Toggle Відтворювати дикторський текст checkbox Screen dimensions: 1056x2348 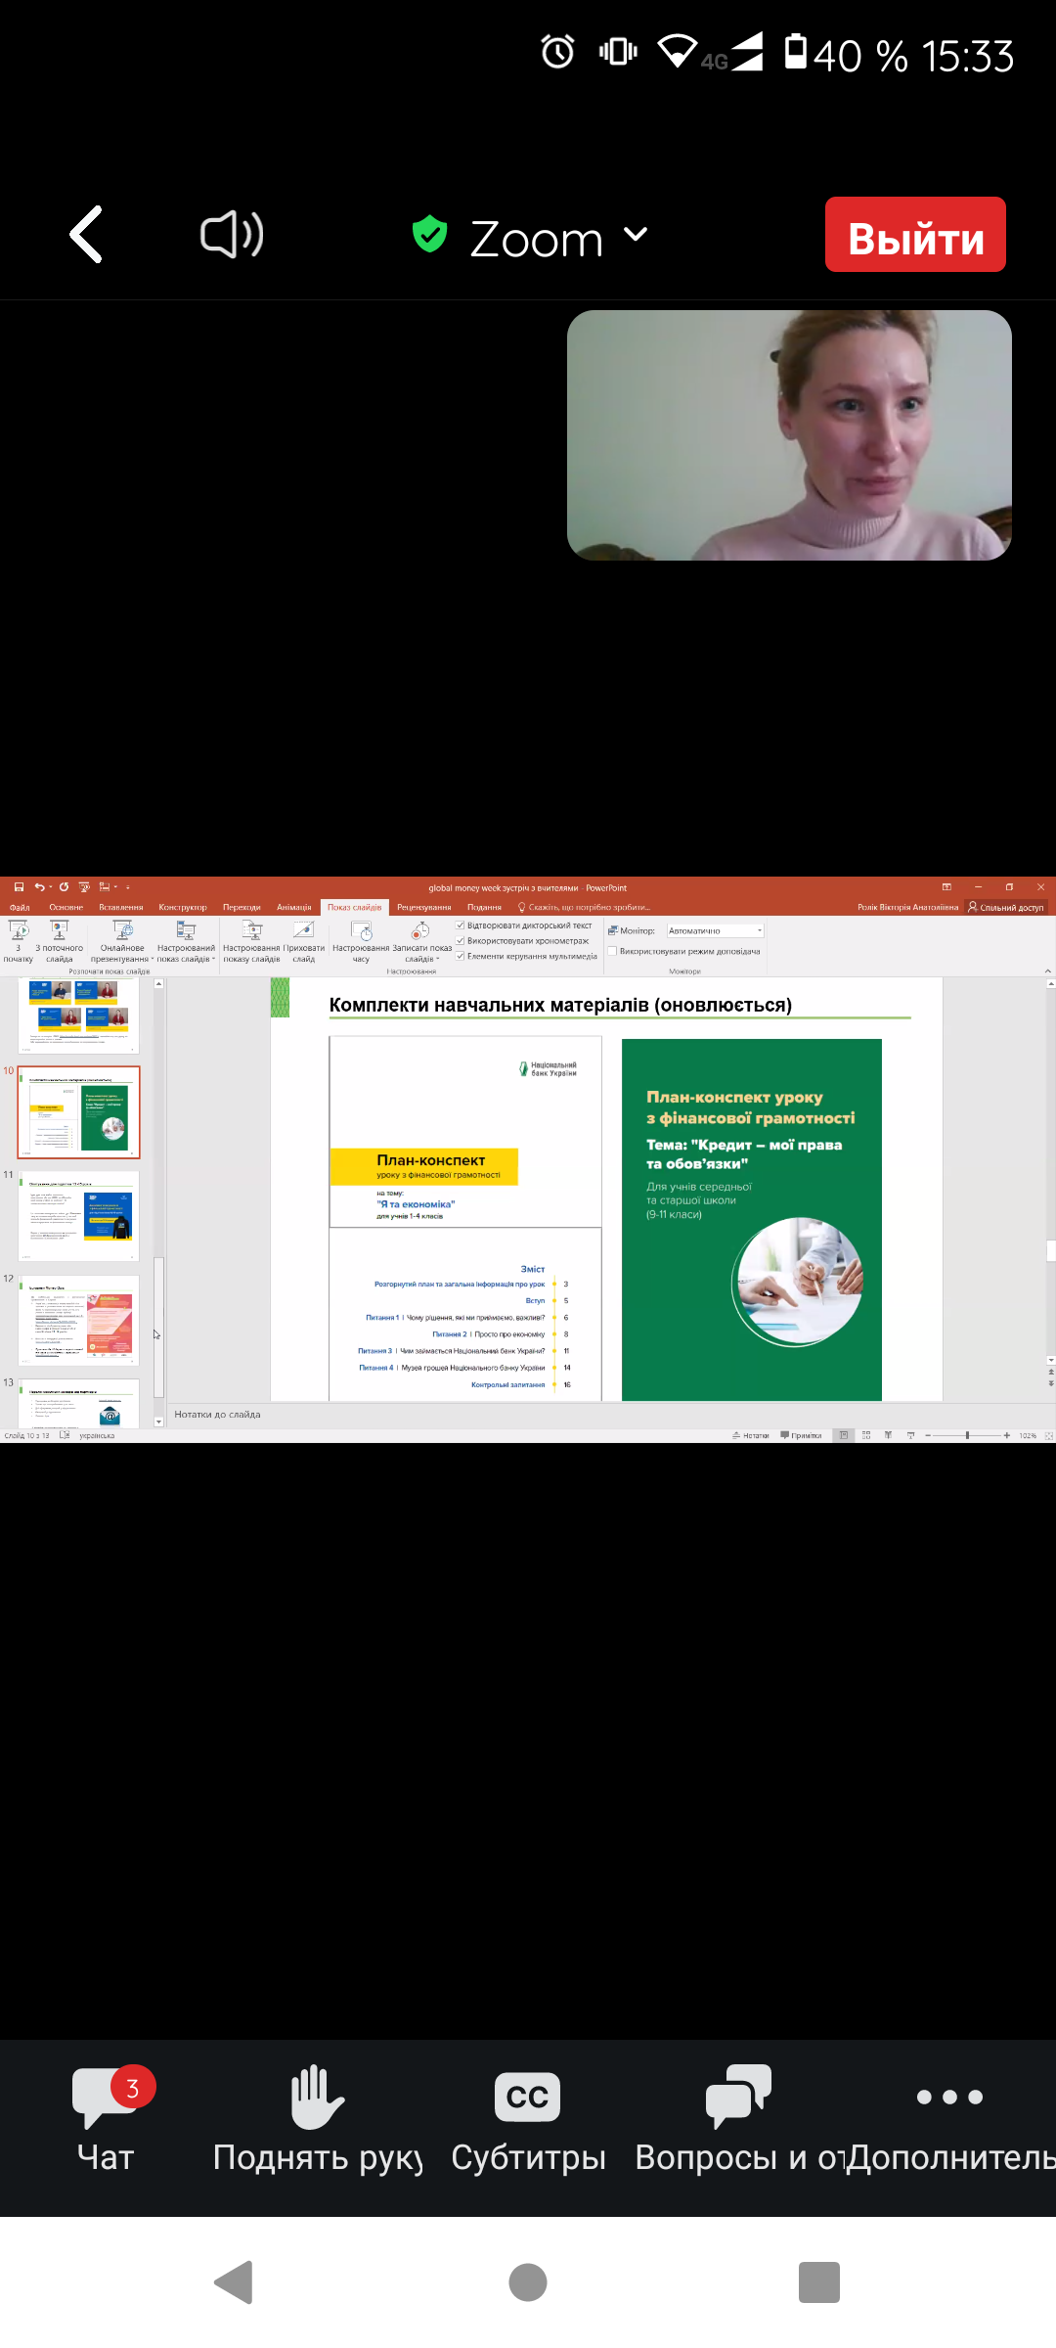pos(461,926)
